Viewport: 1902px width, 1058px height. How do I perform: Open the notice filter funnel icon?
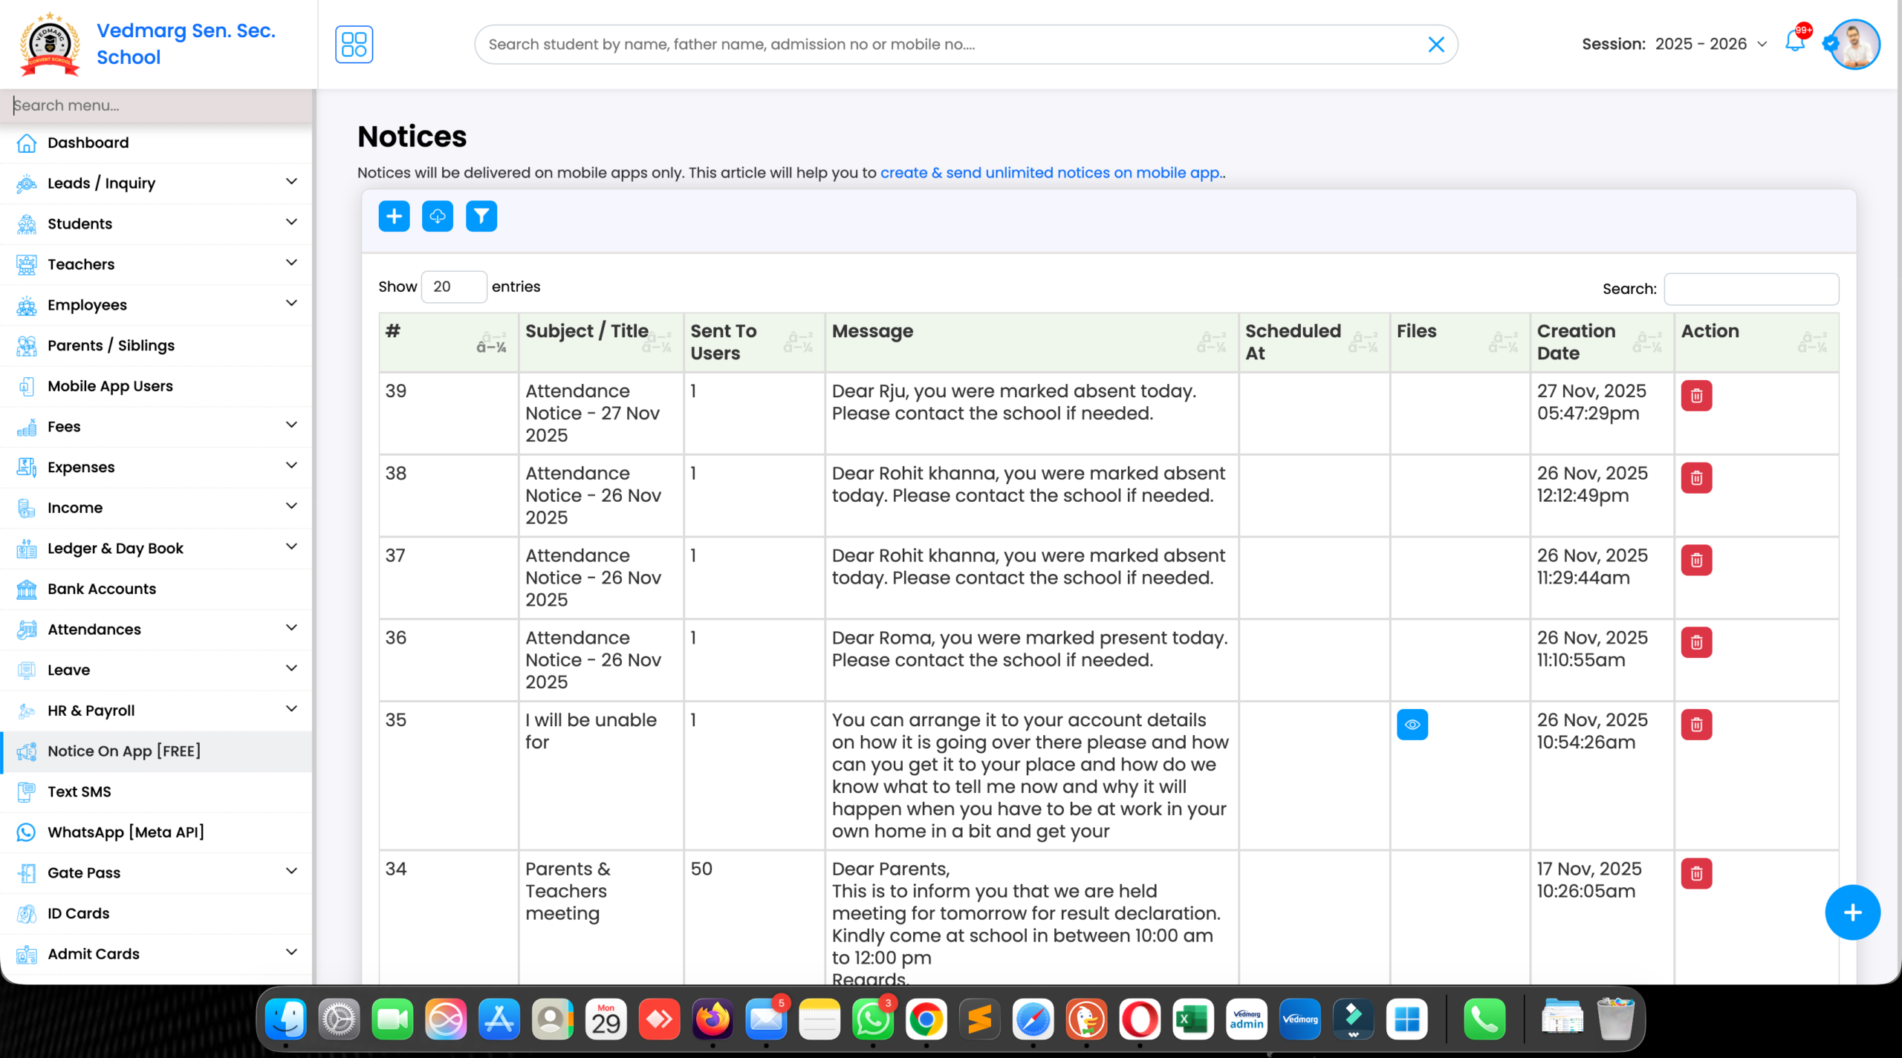coord(481,216)
